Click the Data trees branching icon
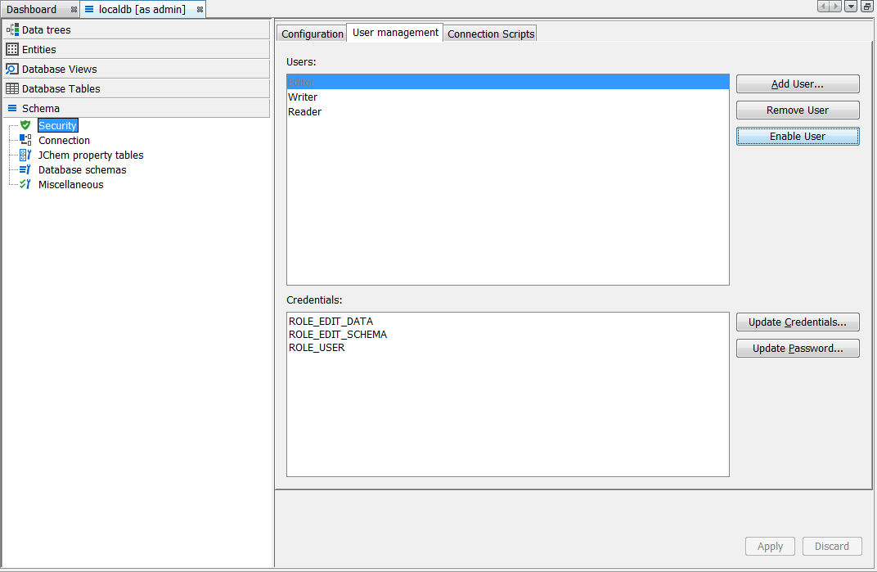Screen dimensions: 877x572 point(11,29)
